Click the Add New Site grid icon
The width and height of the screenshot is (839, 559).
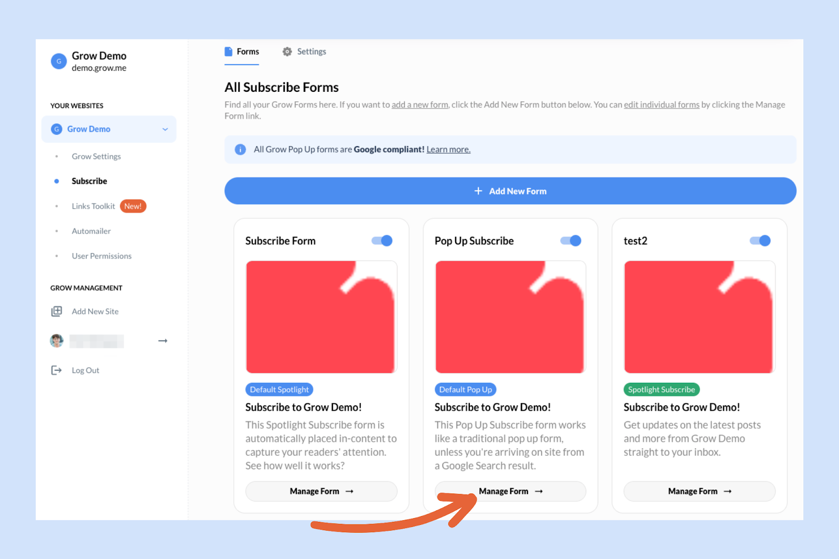(57, 311)
